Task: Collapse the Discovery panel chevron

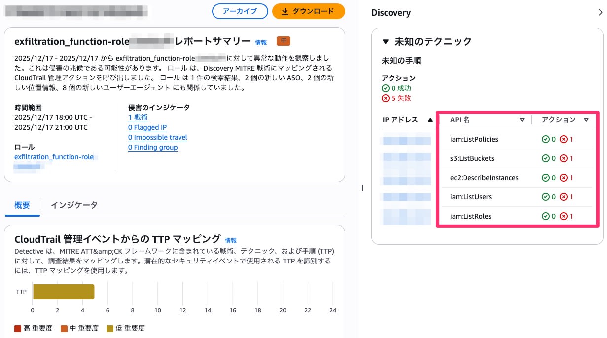Action: (600, 13)
